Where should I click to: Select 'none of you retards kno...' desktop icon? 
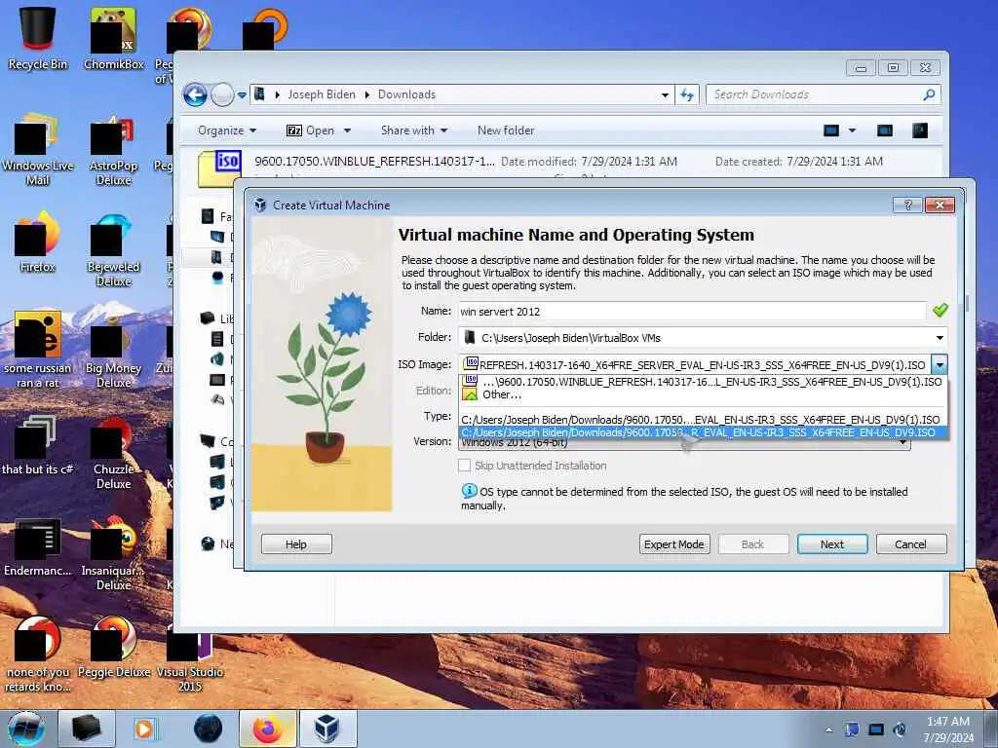[x=38, y=655]
